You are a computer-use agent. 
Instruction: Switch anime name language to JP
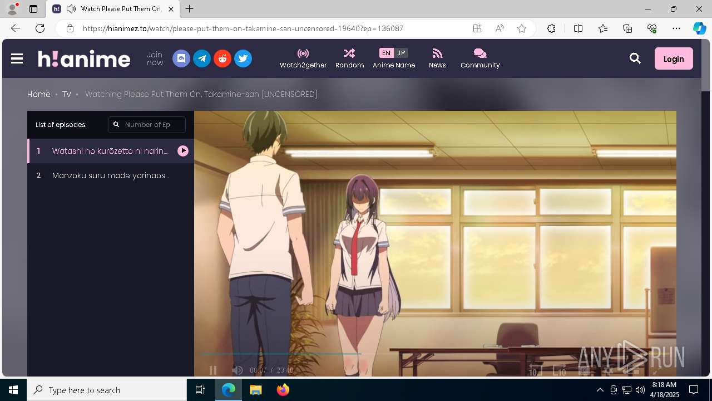click(x=401, y=53)
